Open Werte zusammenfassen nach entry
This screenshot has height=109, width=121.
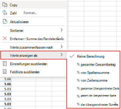(x=33, y=47)
